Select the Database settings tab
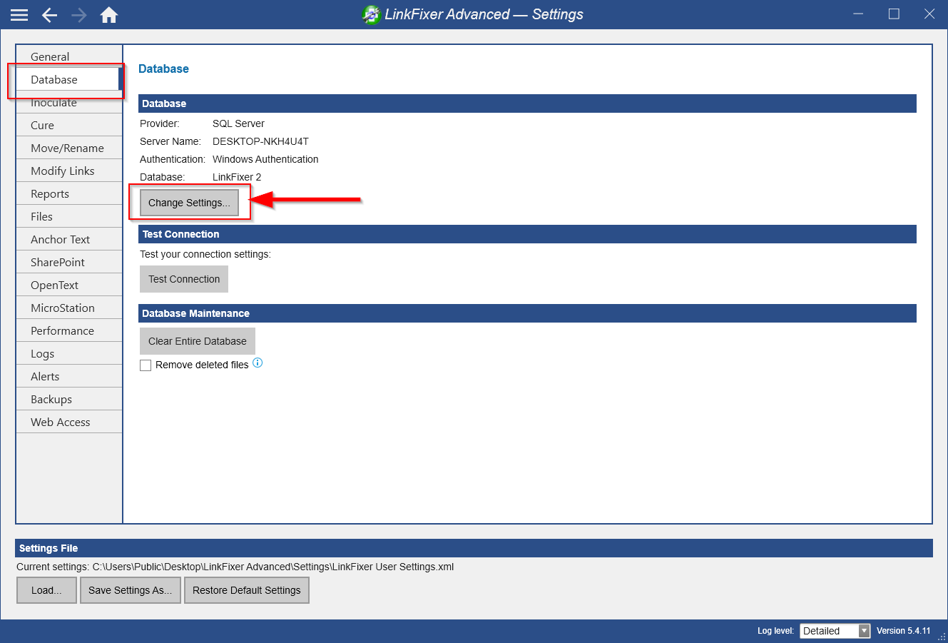This screenshot has width=948, height=643. click(x=69, y=79)
